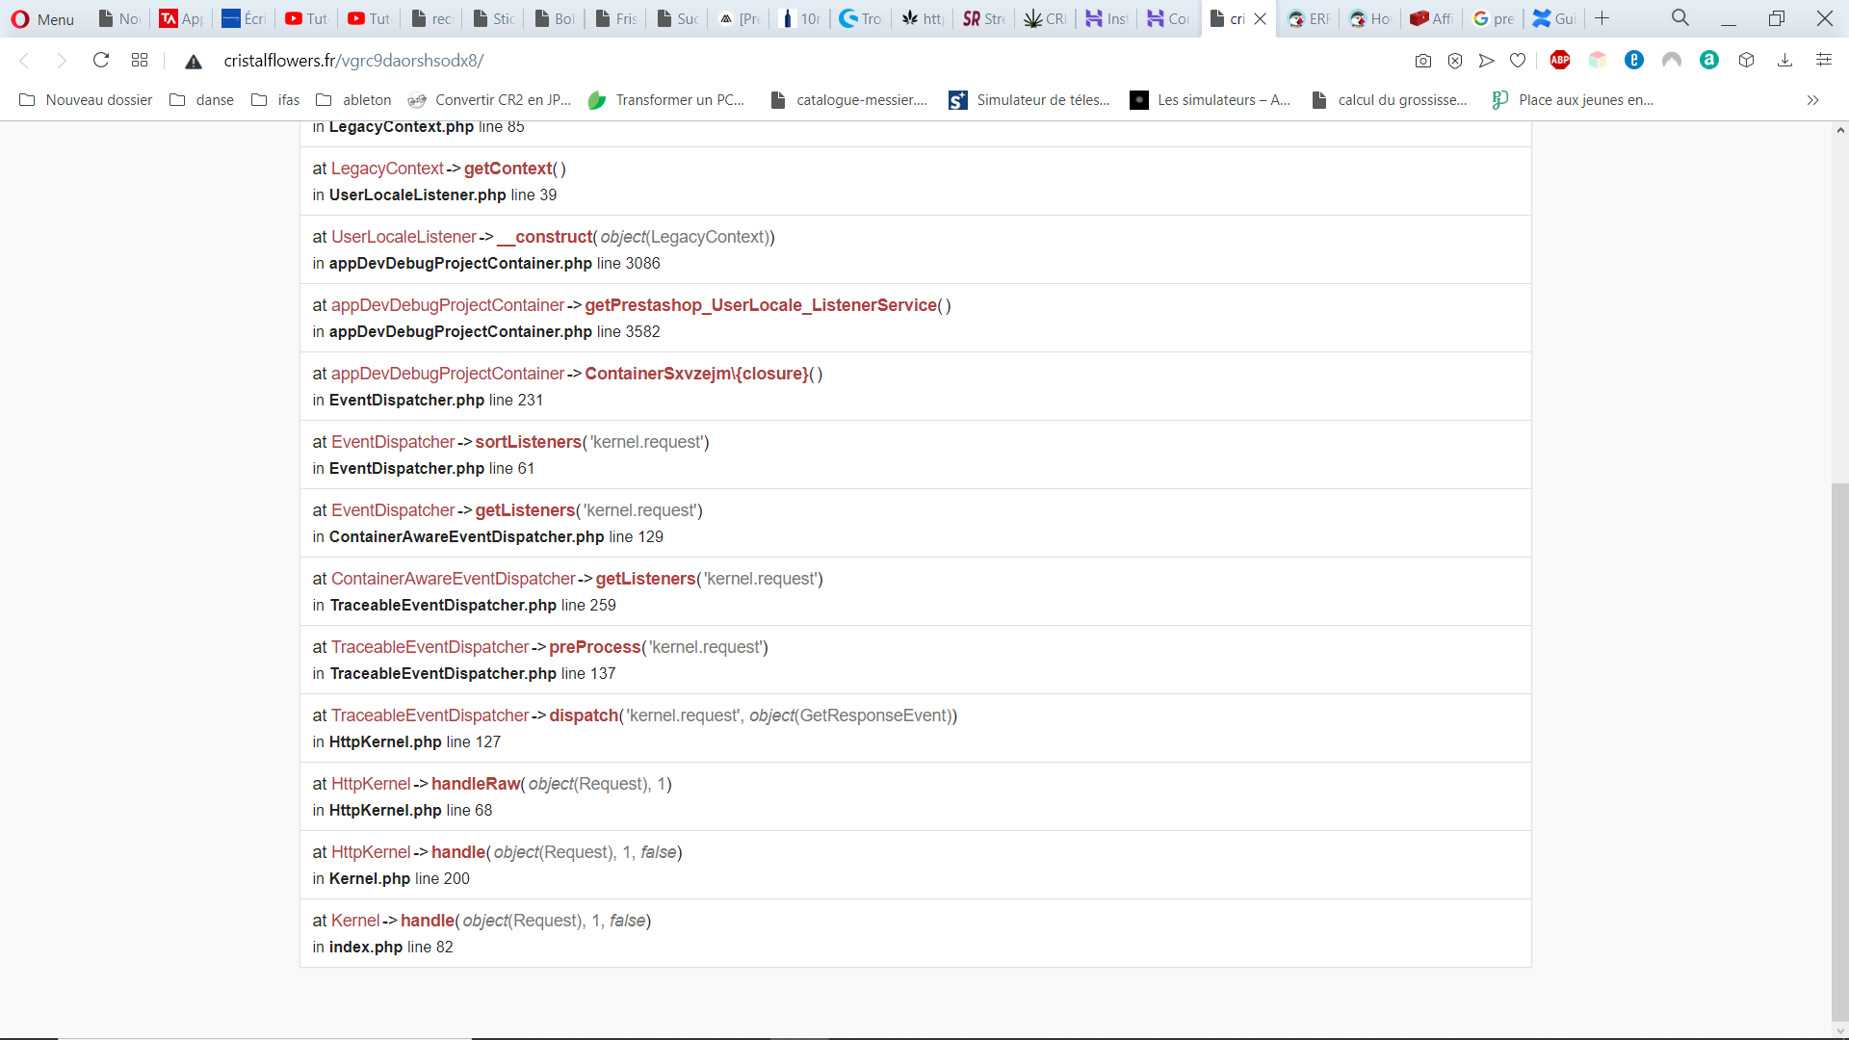Viewport: 1849px width, 1040px height.
Task: Open a new tab with plus button
Action: [x=1602, y=18]
